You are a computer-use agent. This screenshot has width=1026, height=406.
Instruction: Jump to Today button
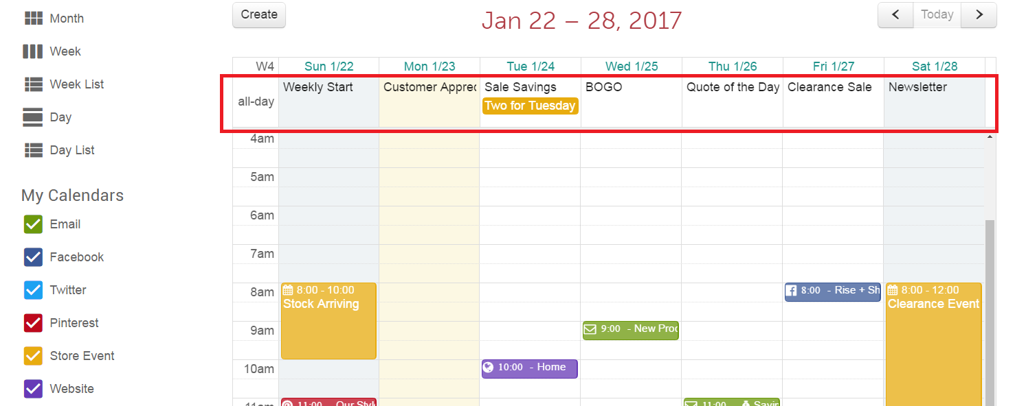coord(937,15)
